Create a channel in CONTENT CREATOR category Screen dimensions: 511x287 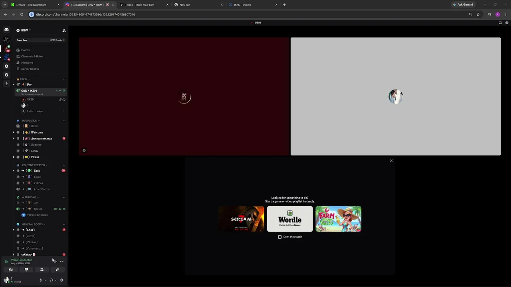point(64,165)
